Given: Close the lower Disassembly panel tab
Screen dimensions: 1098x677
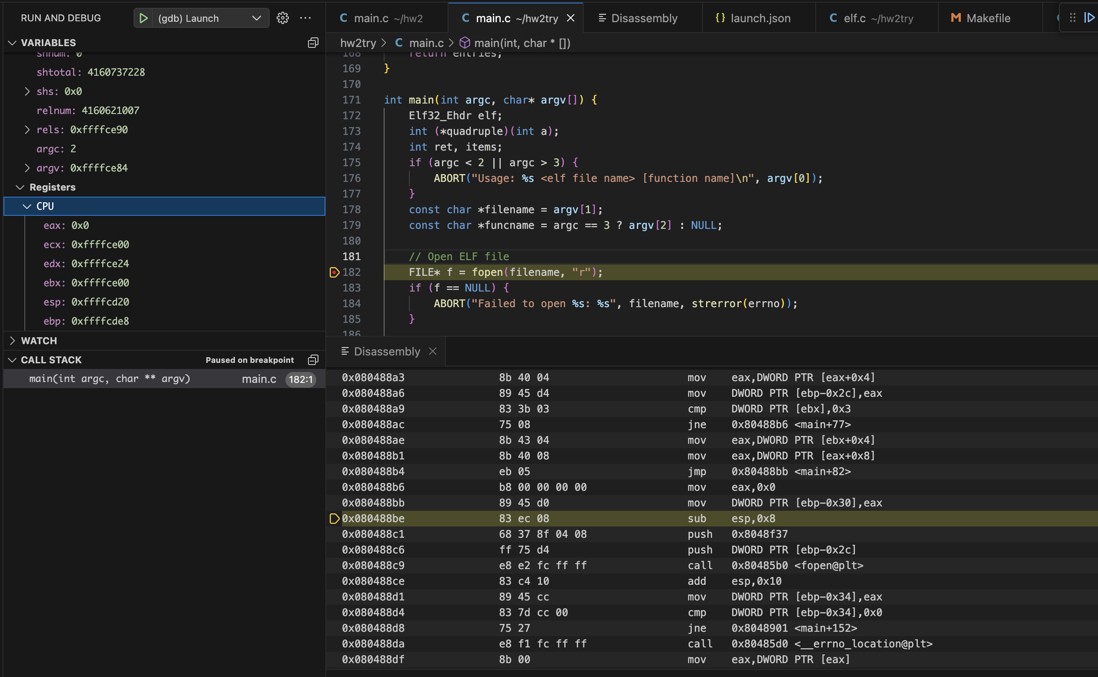Looking at the screenshot, I should click(432, 352).
